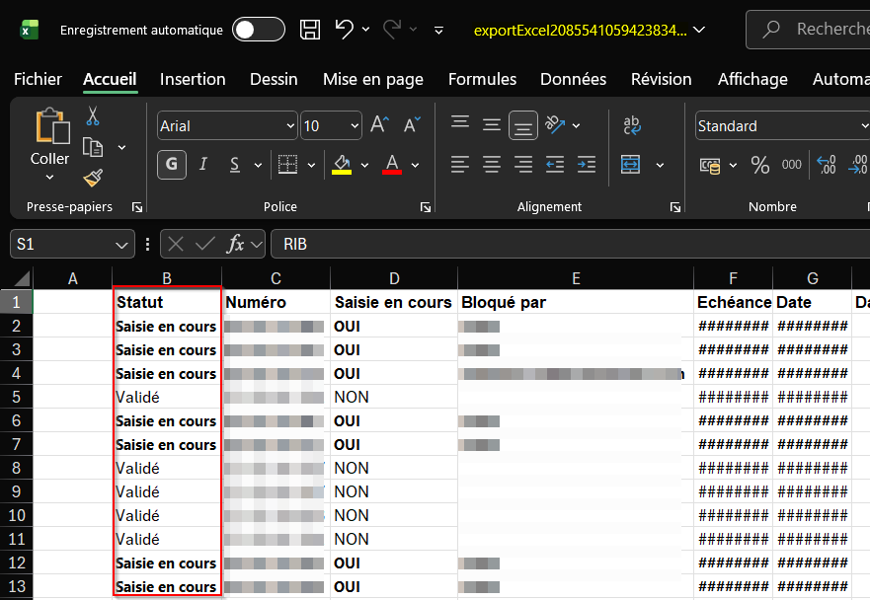Open the Fichier menu
870x600 pixels.
(38, 79)
